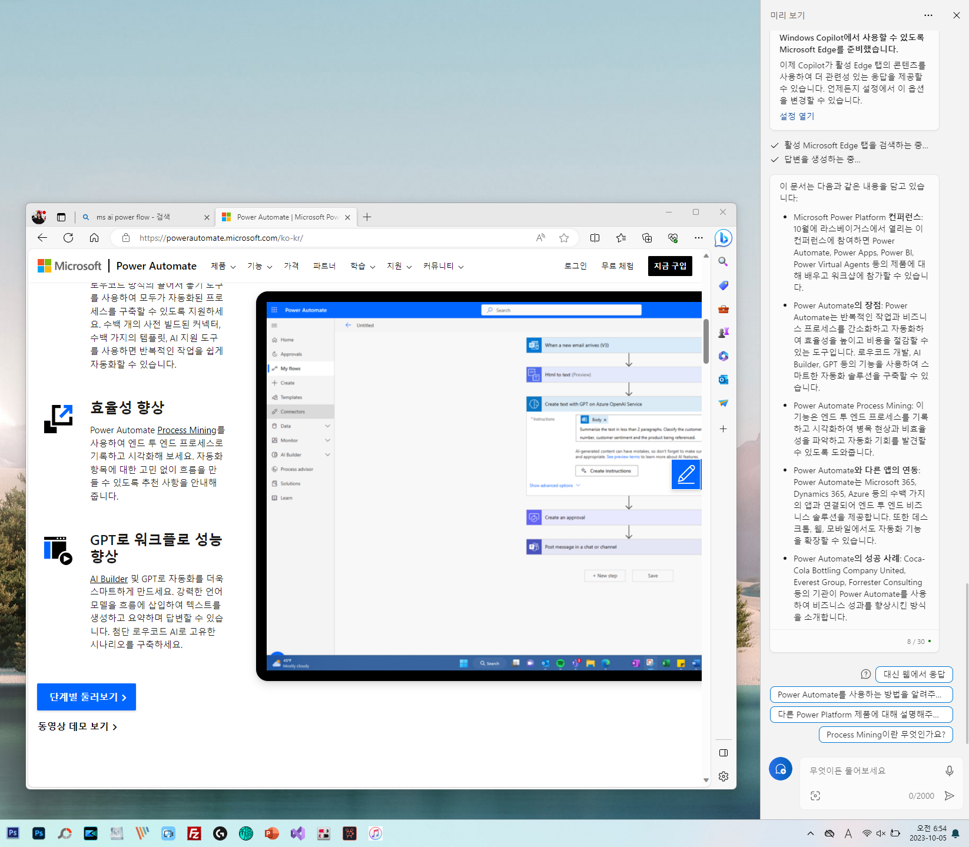The height and width of the screenshot is (847, 969).
Task: Click the help question icon in Copilot
Action: click(865, 675)
